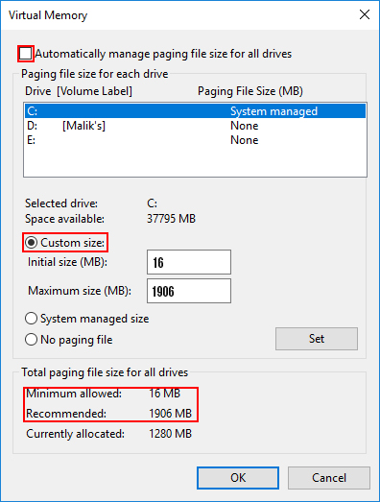Click the Set button

tap(317, 339)
